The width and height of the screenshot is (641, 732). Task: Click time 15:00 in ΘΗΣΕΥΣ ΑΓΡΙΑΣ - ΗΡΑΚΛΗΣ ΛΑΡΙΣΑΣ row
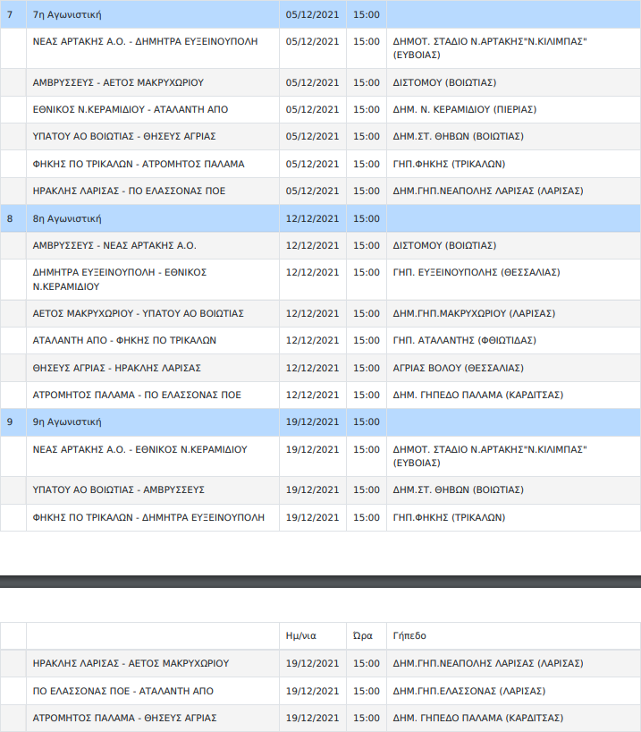click(367, 368)
